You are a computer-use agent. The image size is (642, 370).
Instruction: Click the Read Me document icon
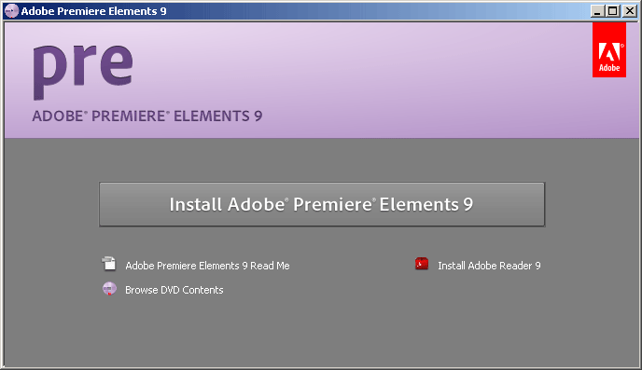(109, 264)
